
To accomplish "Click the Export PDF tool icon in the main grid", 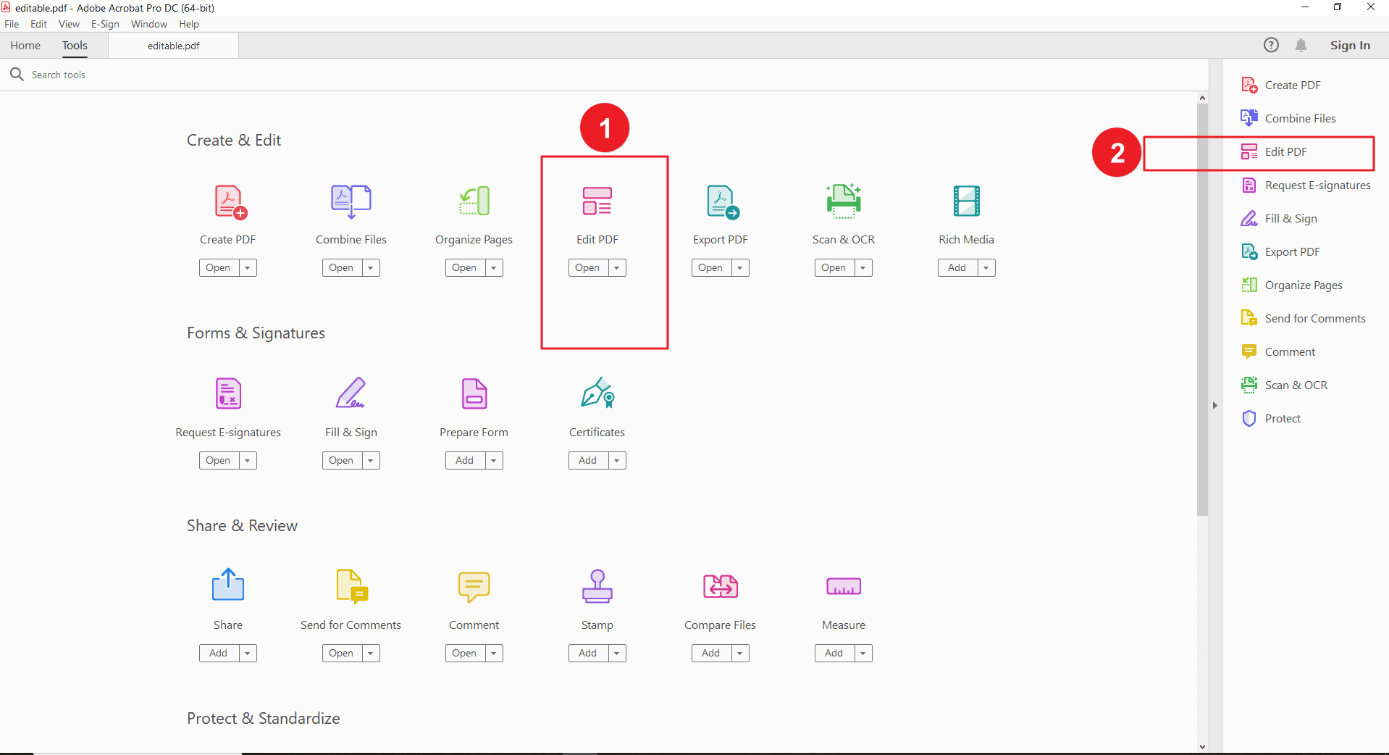I will tap(723, 202).
